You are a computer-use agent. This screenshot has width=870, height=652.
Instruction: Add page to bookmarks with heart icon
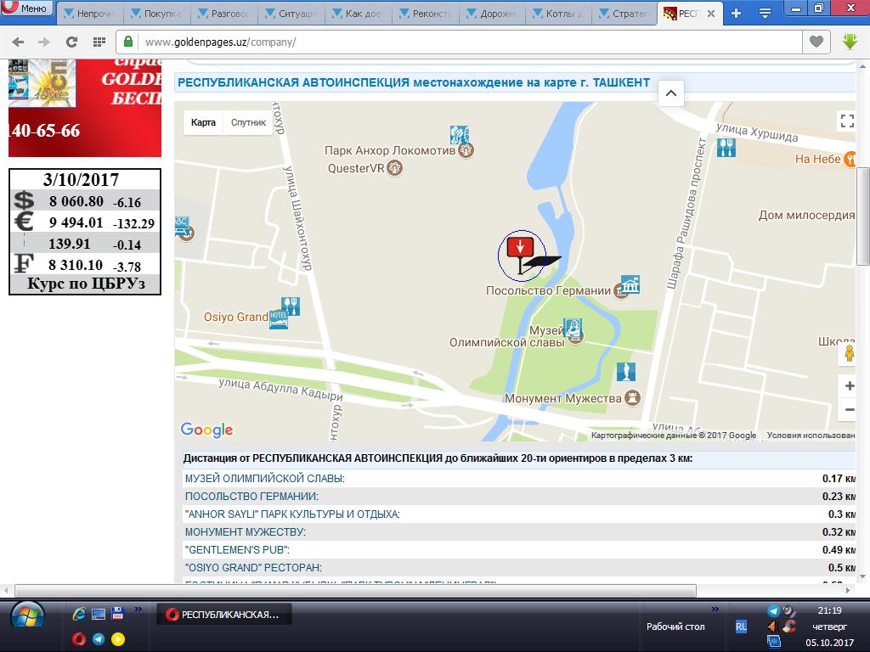(x=816, y=42)
